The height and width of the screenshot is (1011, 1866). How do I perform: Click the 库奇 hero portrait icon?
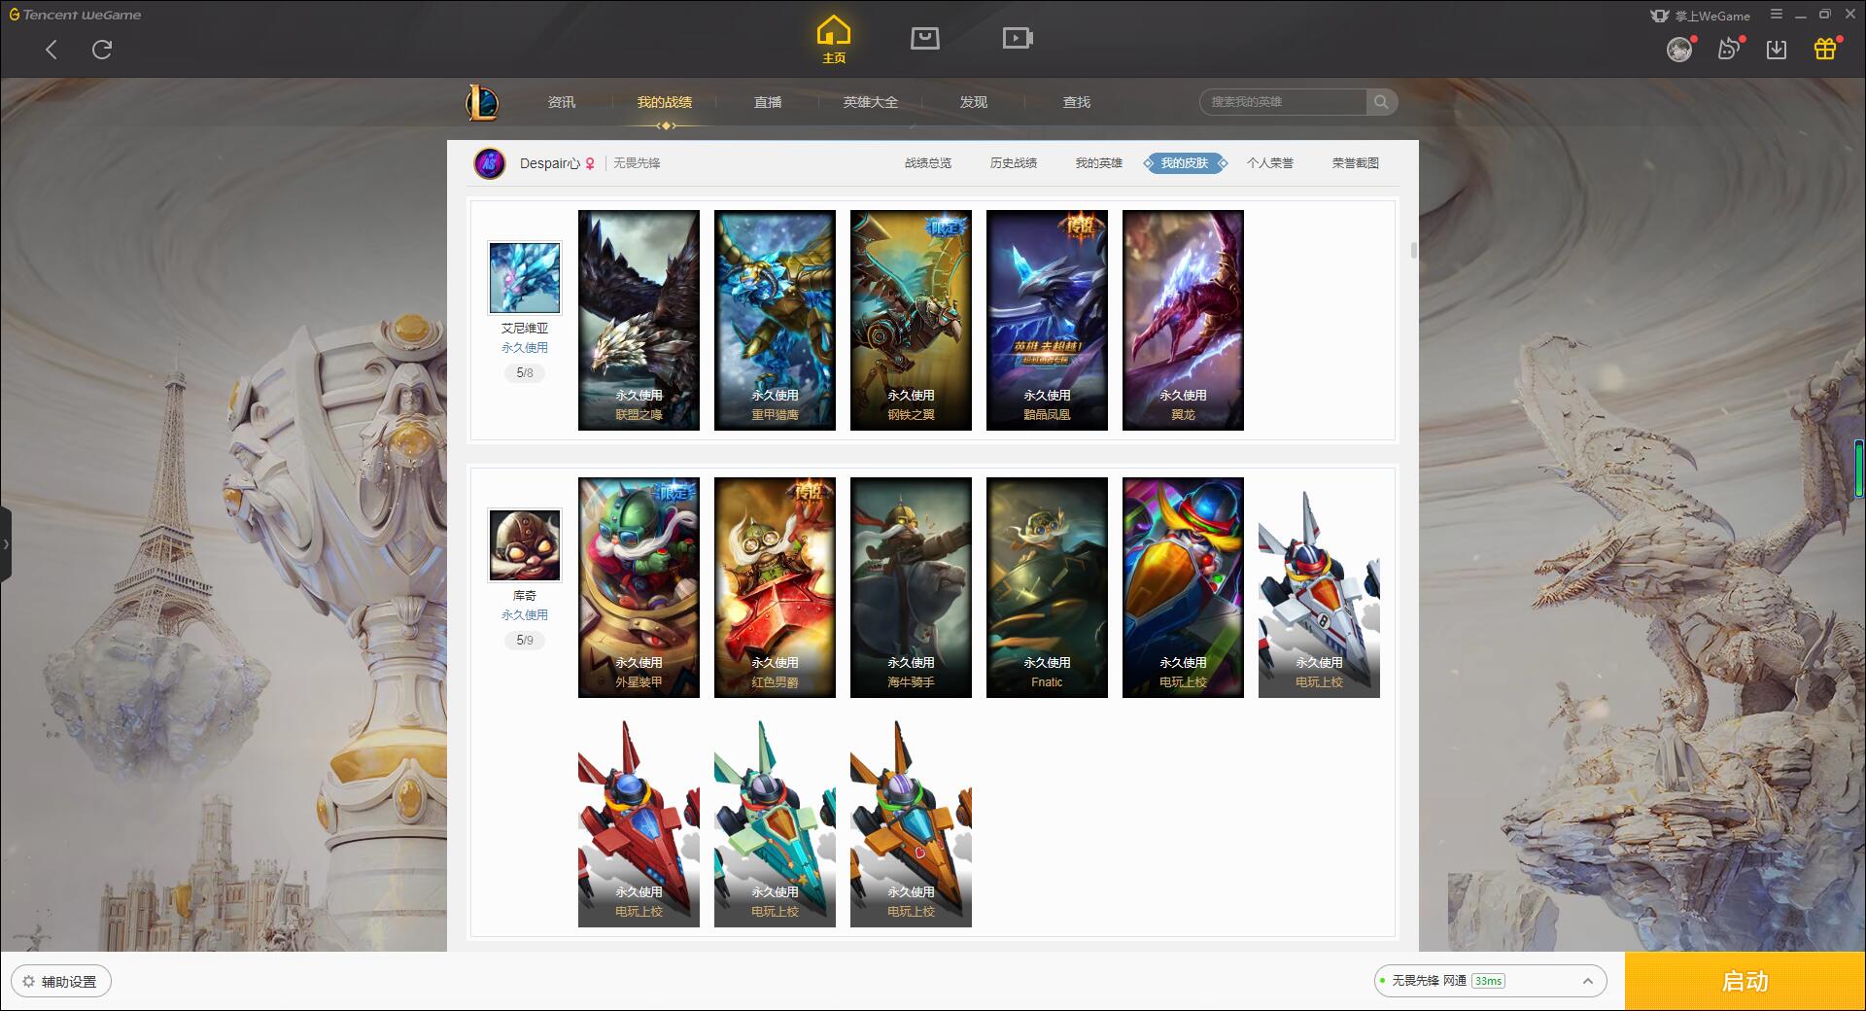525,545
